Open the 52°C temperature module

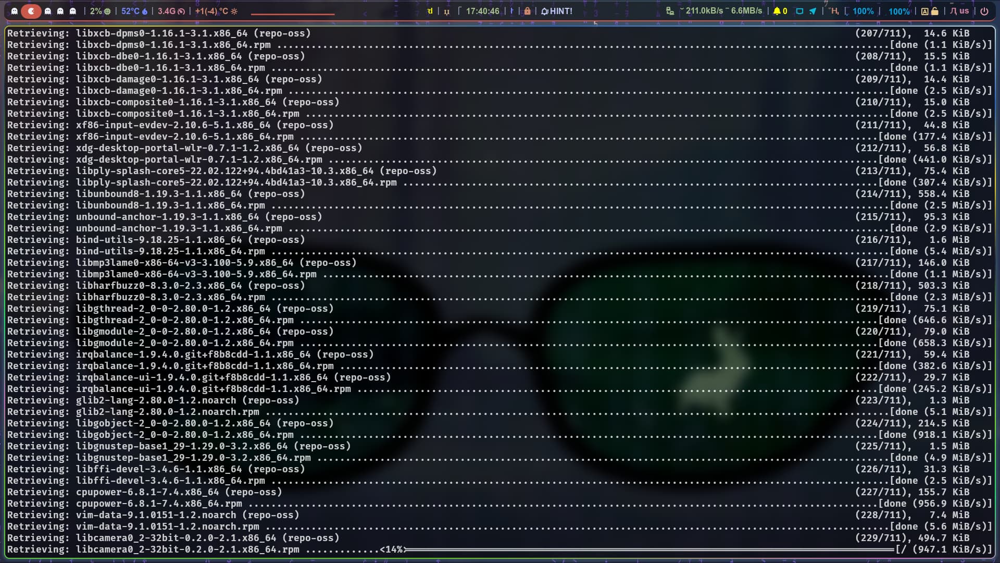tap(134, 11)
